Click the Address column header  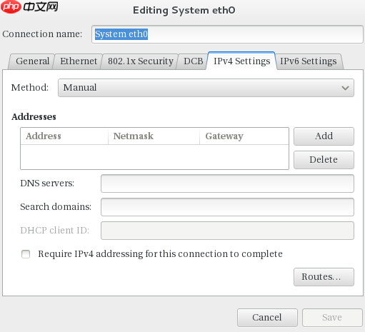64,136
